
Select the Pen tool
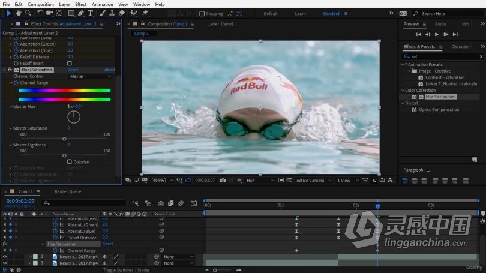[x=81, y=13]
